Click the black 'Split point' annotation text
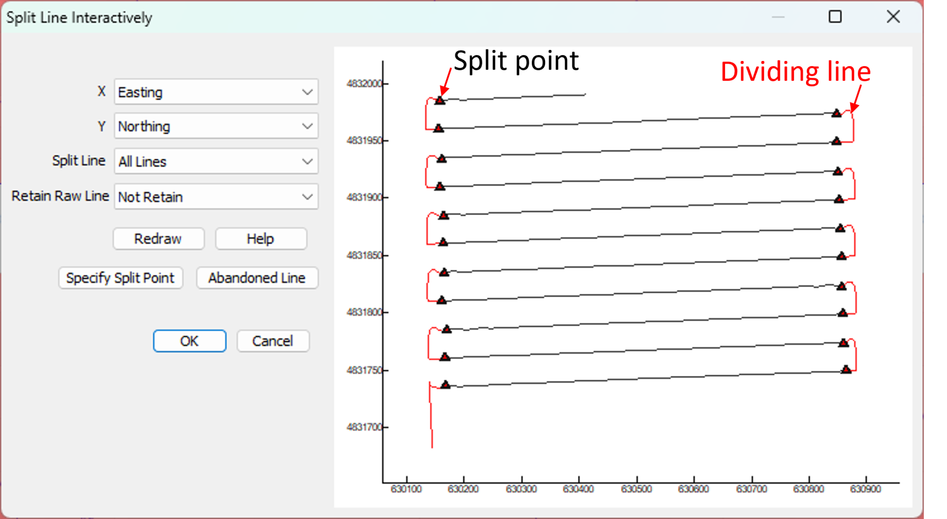The image size is (947, 519). tap(516, 60)
